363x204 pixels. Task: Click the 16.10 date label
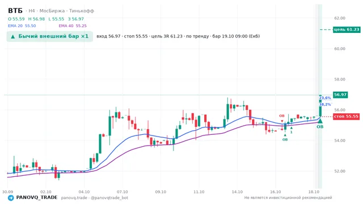pos(276,192)
